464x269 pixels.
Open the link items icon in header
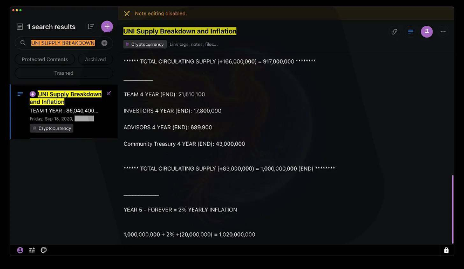(x=394, y=32)
